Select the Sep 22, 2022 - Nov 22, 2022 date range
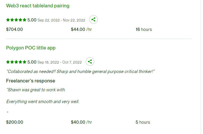203x134 pixels. pos(61,20)
